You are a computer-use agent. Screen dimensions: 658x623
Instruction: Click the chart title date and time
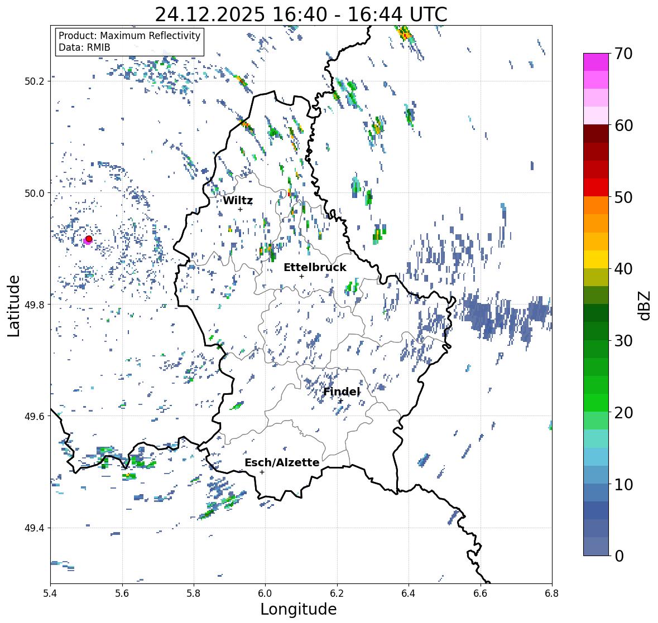click(301, 15)
